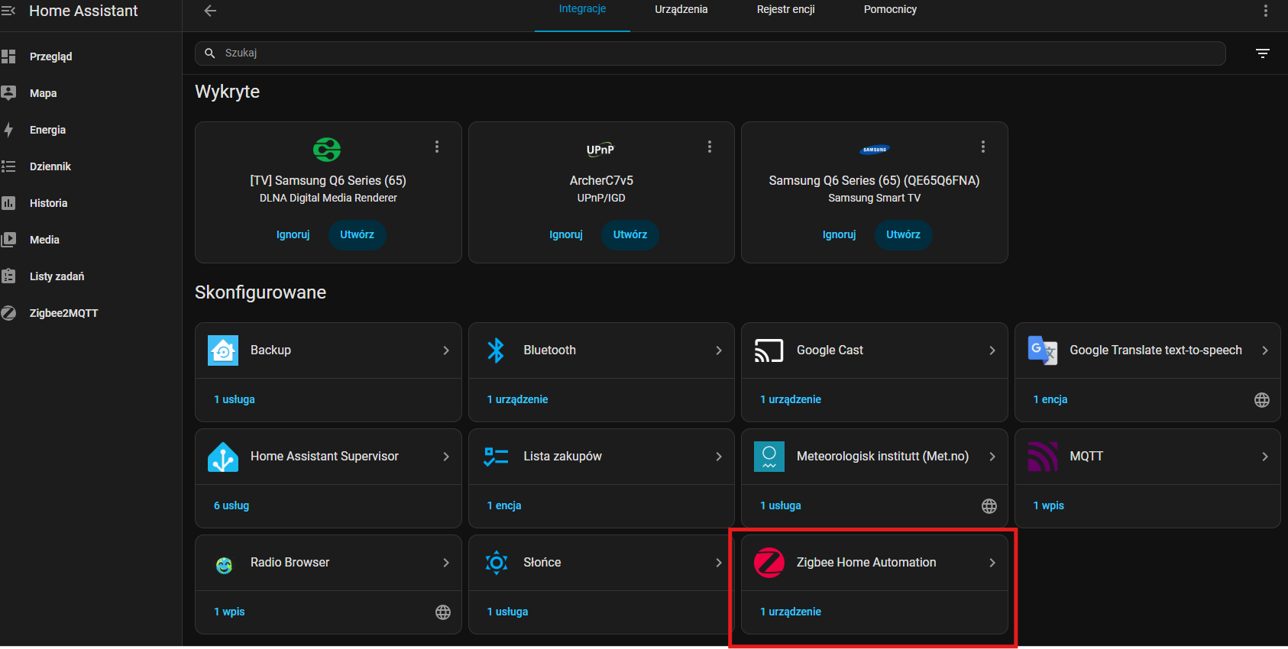This screenshot has height=649, width=1288.
Task: Switch to the Pomocnicy tab
Action: [889, 10]
